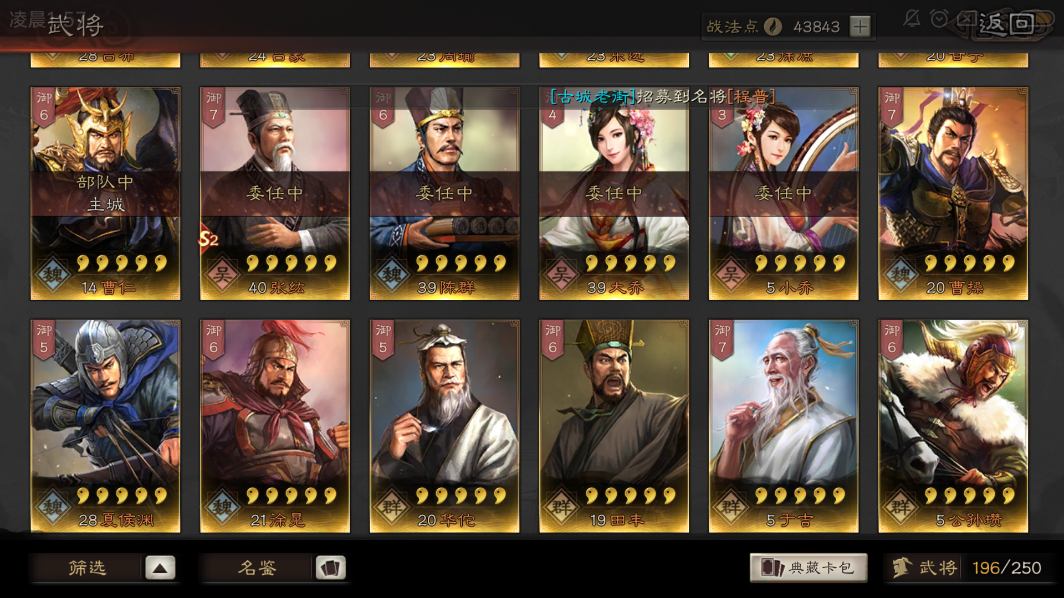Viewport: 1064px width, 598px height.
Task: Select the 曹操 general card
Action: click(x=953, y=194)
